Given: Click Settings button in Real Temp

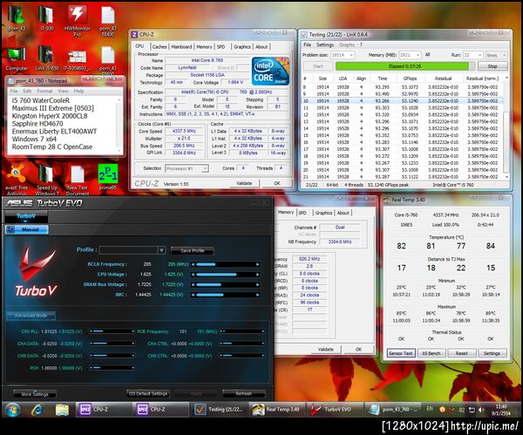Looking at the screenshot, I should pos(492,353).
